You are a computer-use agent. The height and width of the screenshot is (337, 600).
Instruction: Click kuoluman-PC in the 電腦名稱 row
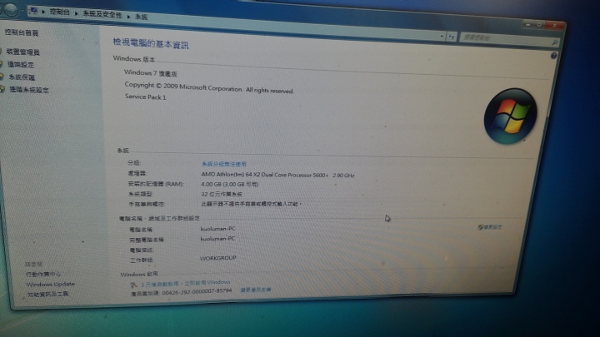pyautogui.click(x=217, y=229)
